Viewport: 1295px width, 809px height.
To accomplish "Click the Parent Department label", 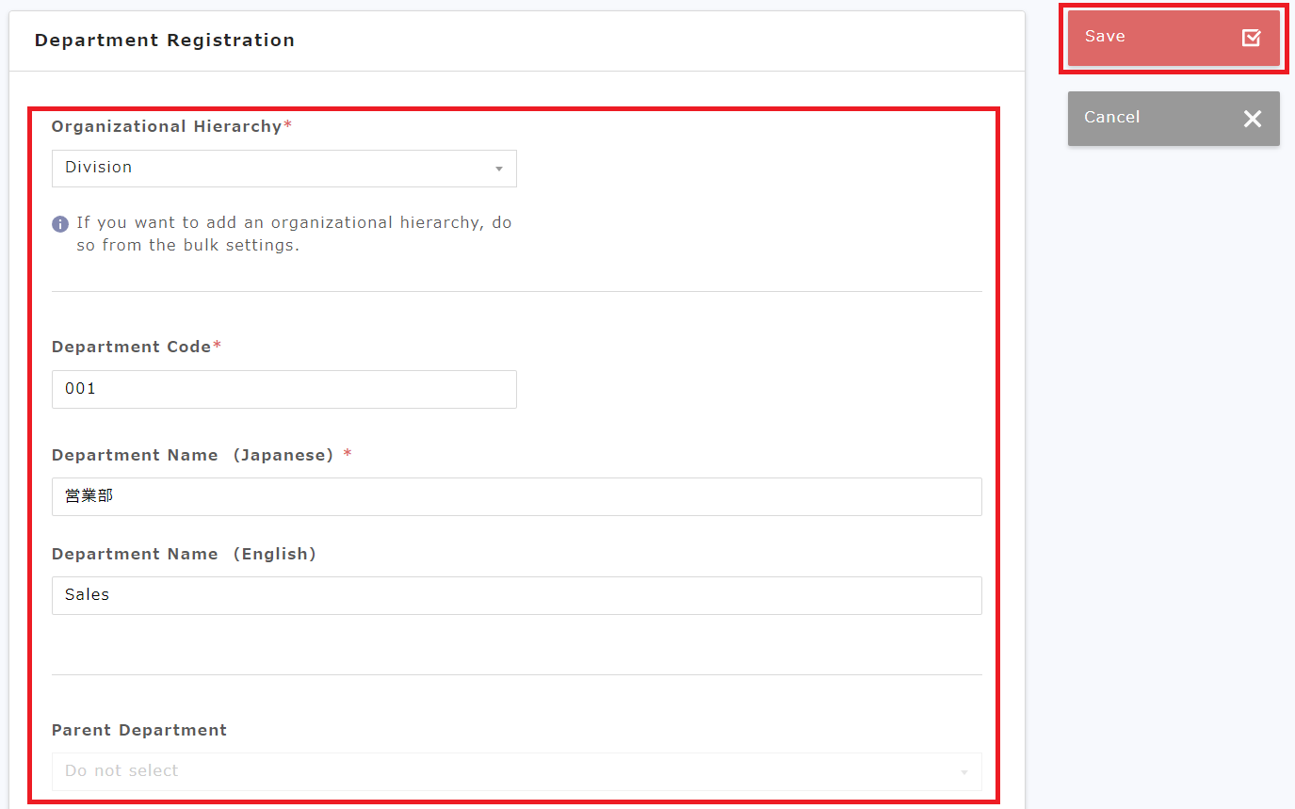I will [x=139, y=730].
